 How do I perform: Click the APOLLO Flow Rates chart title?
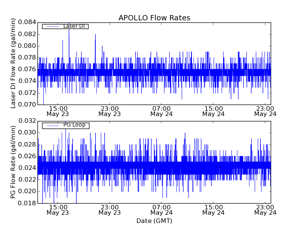[x=154, y=18]
